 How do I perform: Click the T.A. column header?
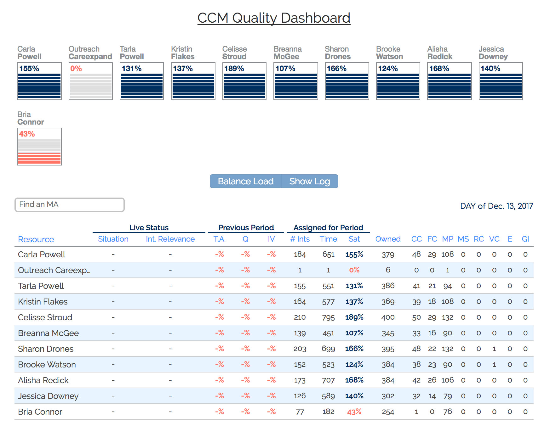[220, 239]
